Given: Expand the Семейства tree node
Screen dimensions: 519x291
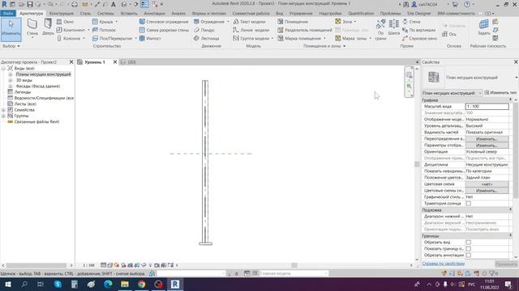Looking at the screenshot, I should (x=3, y=110).
